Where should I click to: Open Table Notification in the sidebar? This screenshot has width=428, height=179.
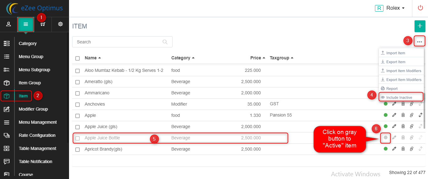click(35, 162)
